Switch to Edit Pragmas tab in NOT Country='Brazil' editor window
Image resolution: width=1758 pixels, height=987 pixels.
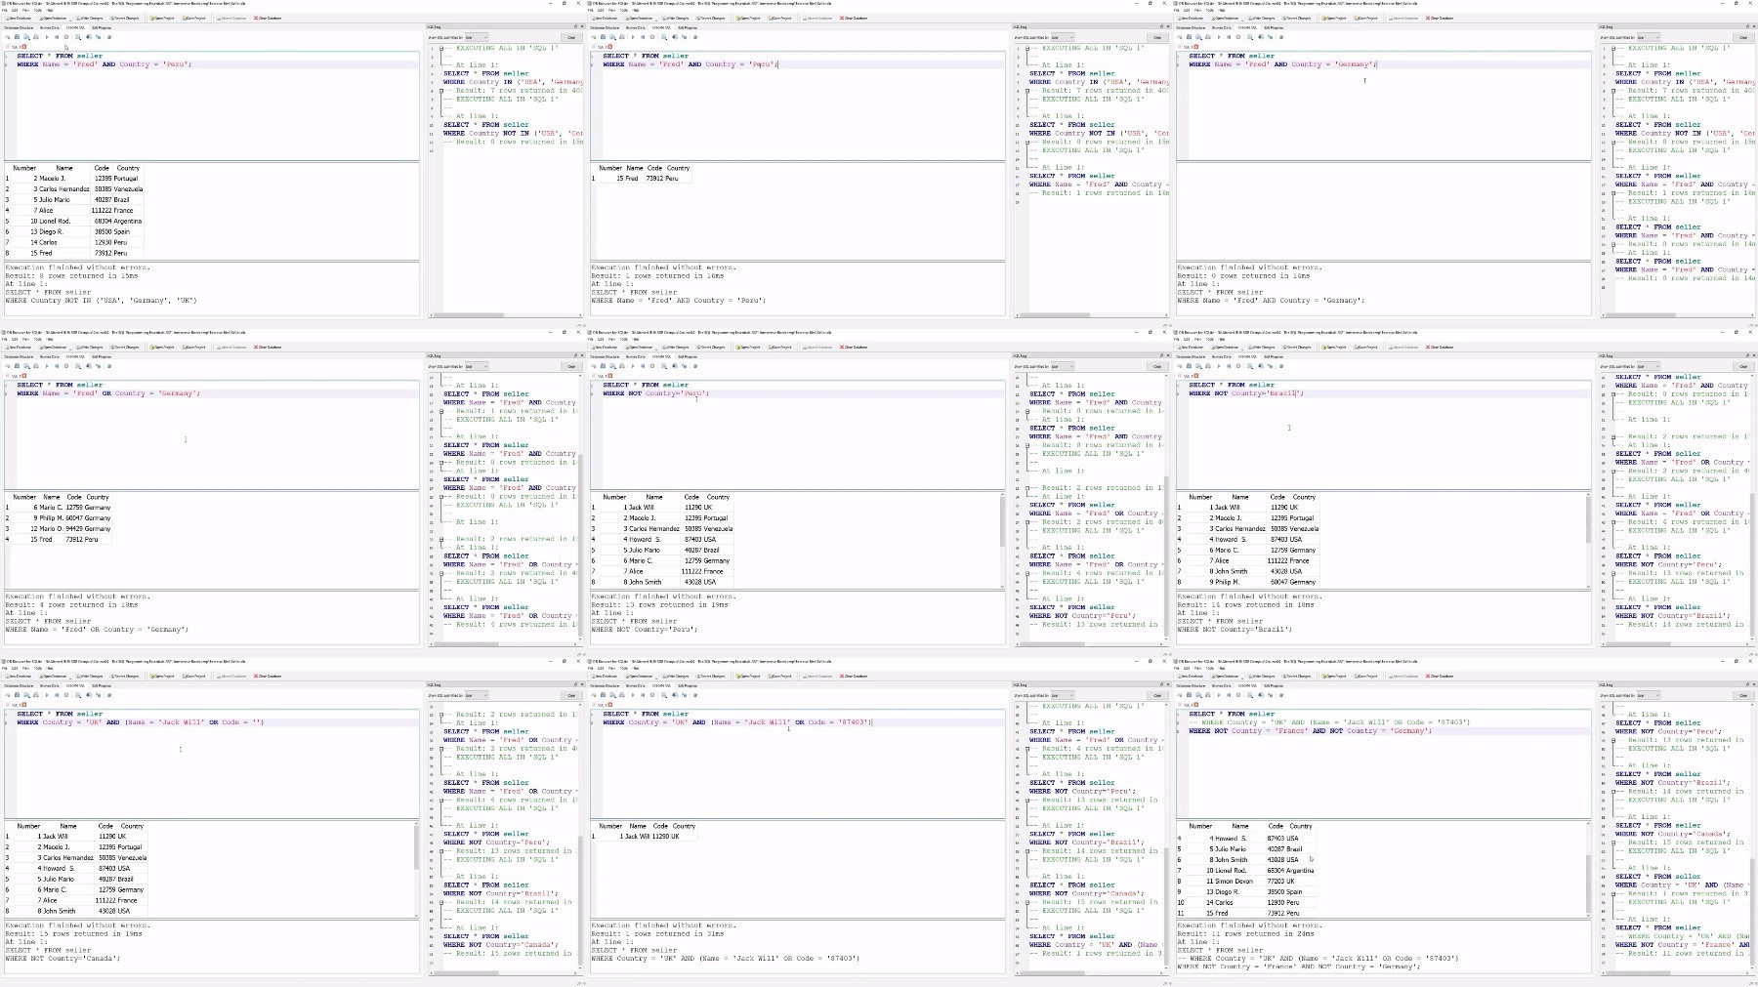click(1274, 356)
